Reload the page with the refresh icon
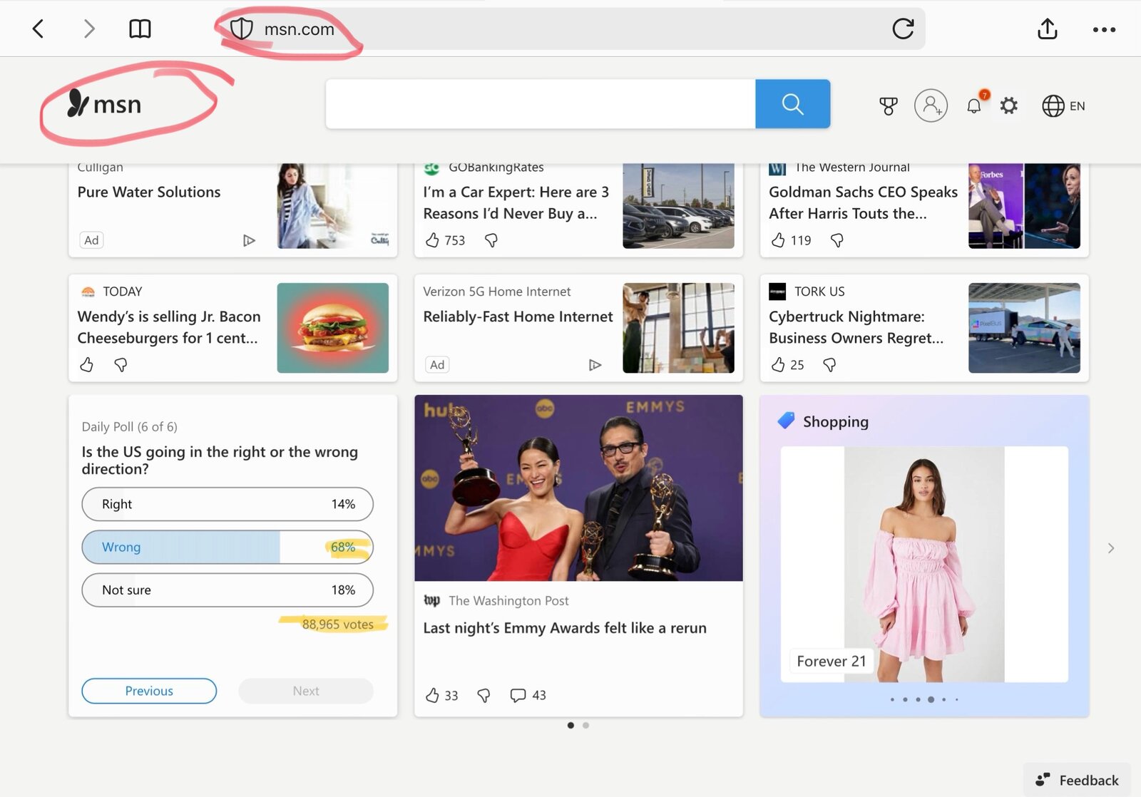 903,29
